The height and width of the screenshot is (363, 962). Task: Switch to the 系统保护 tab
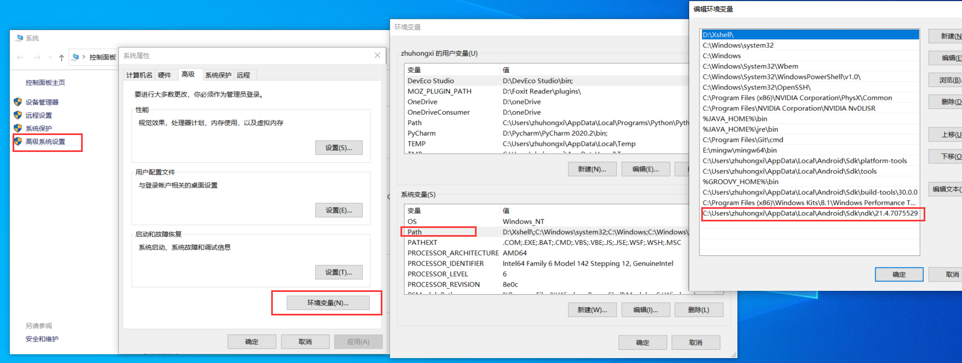pyautogui.click(x=218, y=75)
